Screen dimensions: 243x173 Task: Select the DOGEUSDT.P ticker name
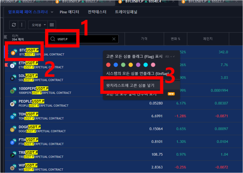point(30,127)
